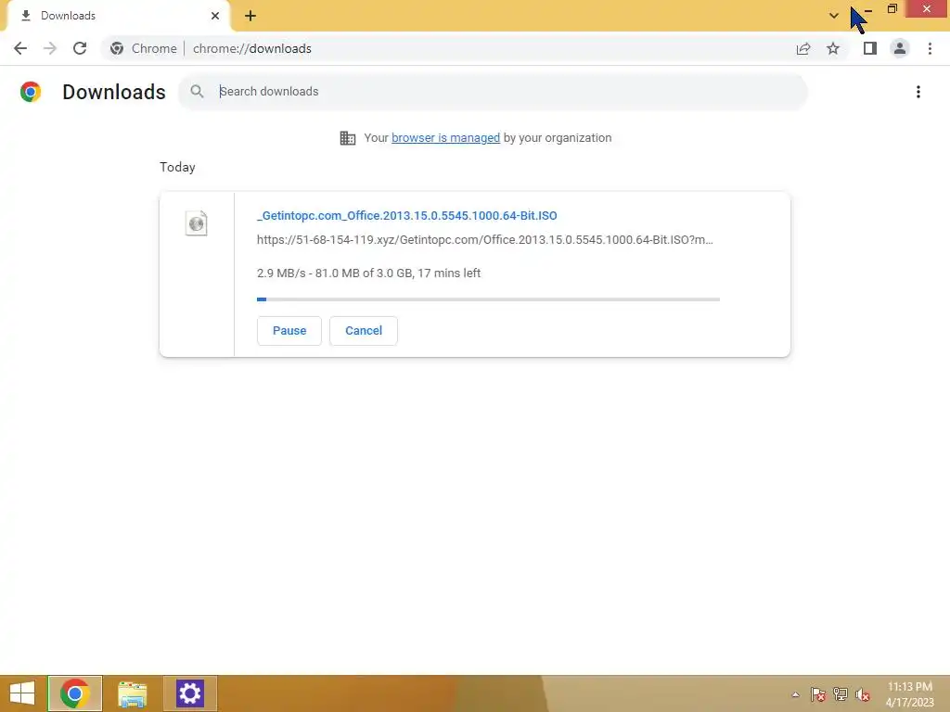Click the Chrome logo beside Downloads heading
Viewport: 950px width, 712px height.
31,92
